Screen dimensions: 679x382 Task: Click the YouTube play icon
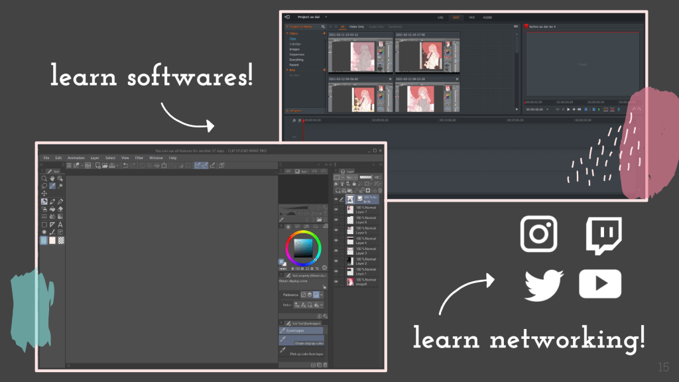click(x=600, y=284)
